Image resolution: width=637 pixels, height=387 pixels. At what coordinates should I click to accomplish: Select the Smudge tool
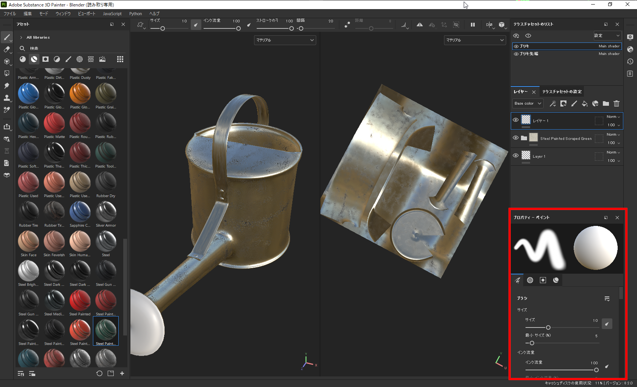click(7, 86)
